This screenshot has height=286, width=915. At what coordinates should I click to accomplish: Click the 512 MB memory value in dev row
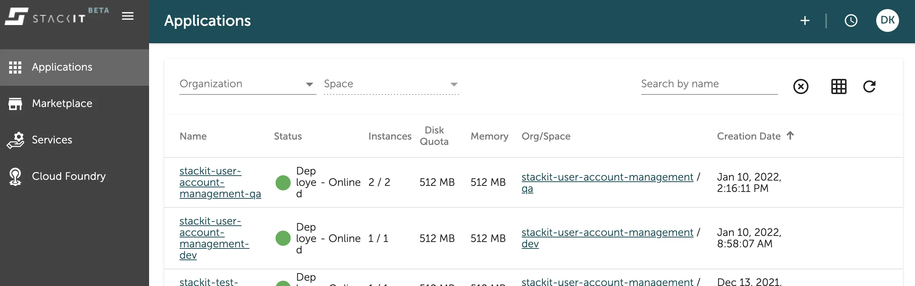click(488, 238)
